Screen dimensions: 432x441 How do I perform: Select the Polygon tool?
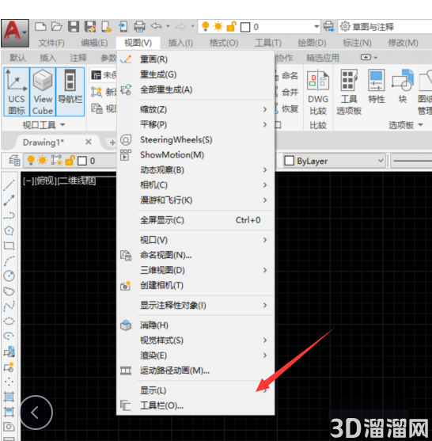tap(9, 230)
